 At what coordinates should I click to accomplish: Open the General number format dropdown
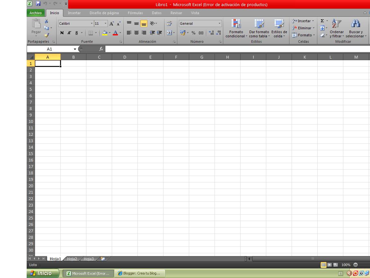[219, 23]
